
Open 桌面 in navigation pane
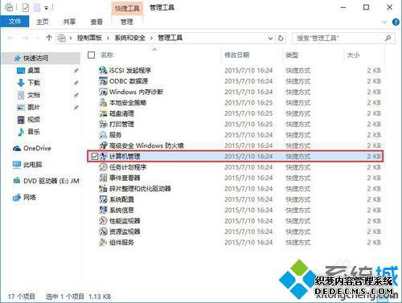click(x=34, y=71)
